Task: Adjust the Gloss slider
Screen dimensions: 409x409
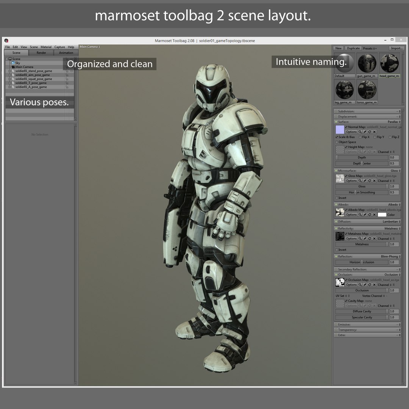Action: 362,186
